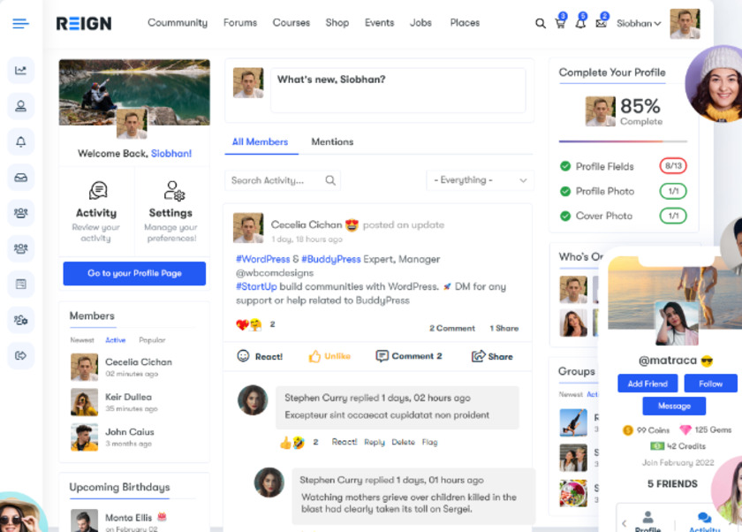This screenshot has width=742, height=532.
Task: Open the Coummunity menu item
Action: coord(178,23)
